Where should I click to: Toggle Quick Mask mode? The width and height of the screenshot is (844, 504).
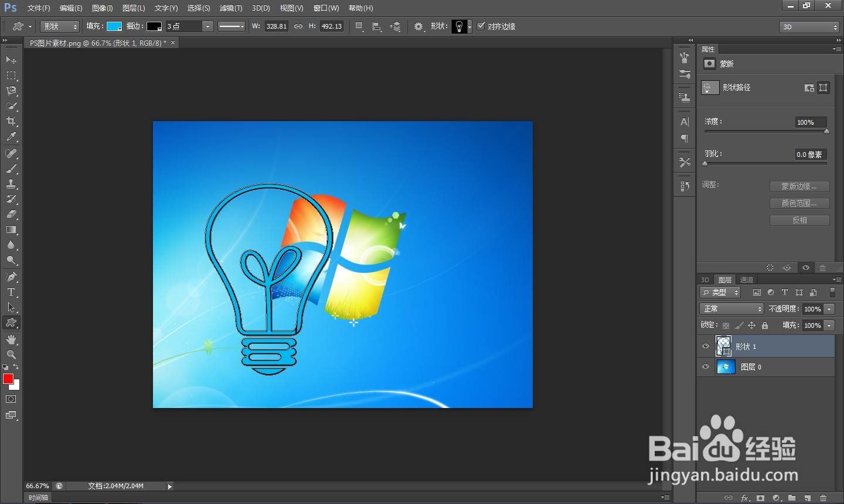11,399
